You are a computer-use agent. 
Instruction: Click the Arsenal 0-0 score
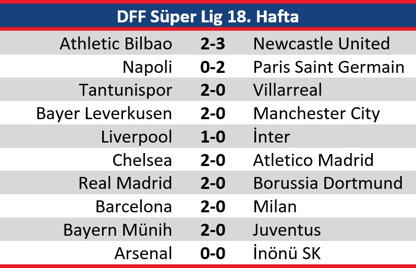coord(213,253)
